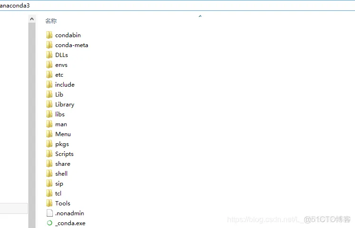Screen dimensions: 355x228
Task: Select the envs folder name
Action: click(61, 65)
